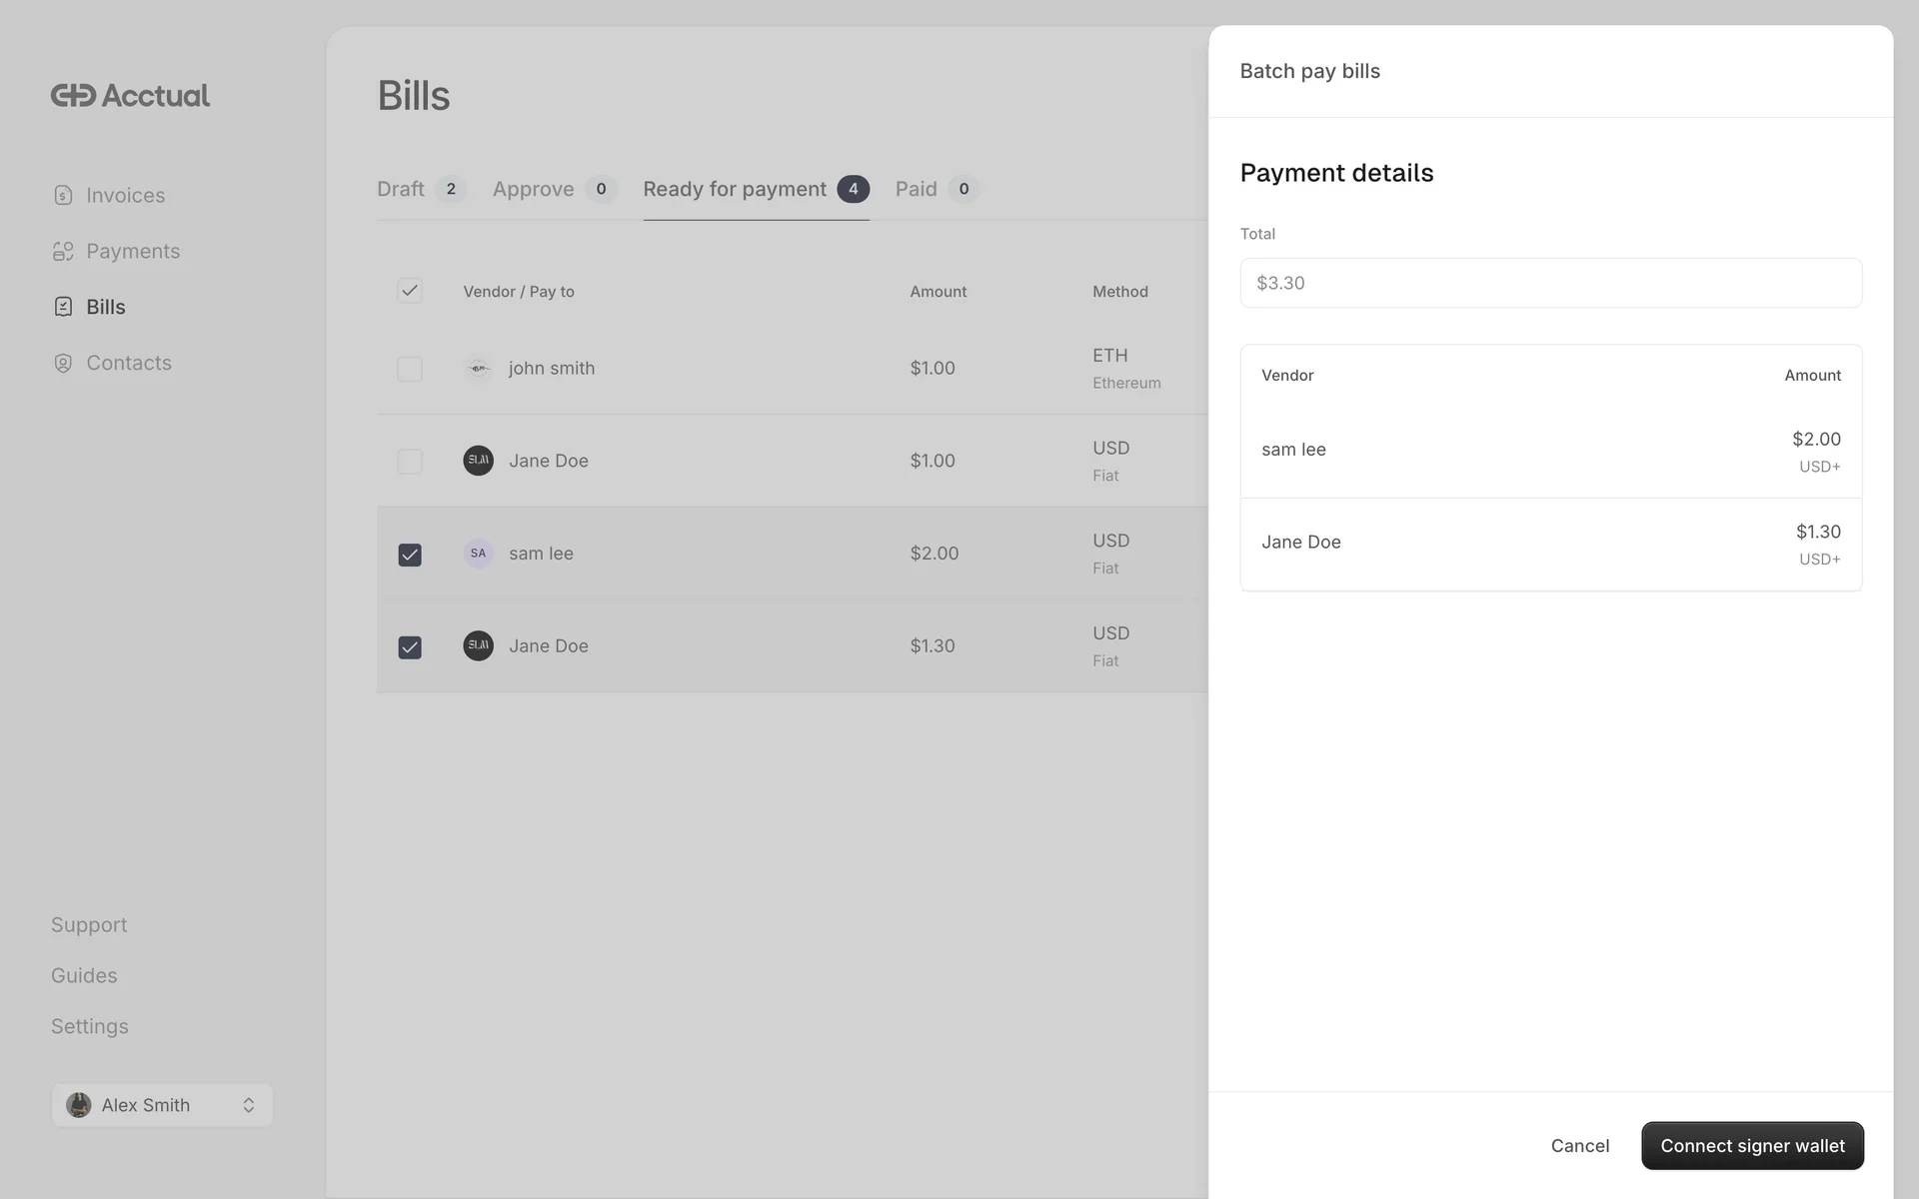The width and height of the screenshot is (1919, 1199).
Task: Uncheck the sam lee bill checkbox
Action: [x=410, y=555]
